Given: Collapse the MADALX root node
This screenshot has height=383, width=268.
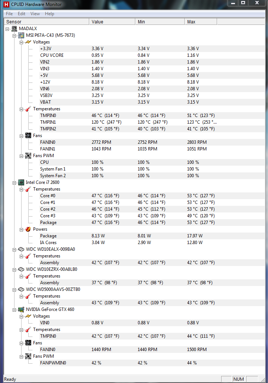Looking at the screenshot, I should [x=7, y=29].
